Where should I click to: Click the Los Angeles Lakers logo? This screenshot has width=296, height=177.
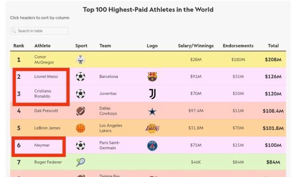152,129
